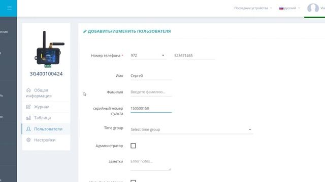Click the home icon beside Общая информация
Image resolution: width=325 pixels, height=182 pixels.
click(28, 90)
